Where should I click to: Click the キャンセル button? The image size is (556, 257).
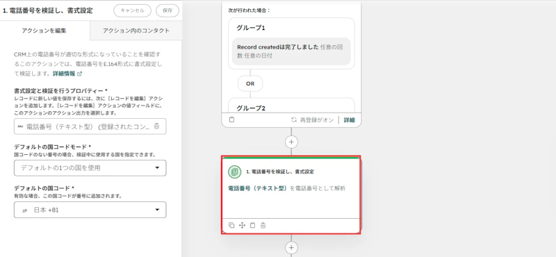click(132, 10)
